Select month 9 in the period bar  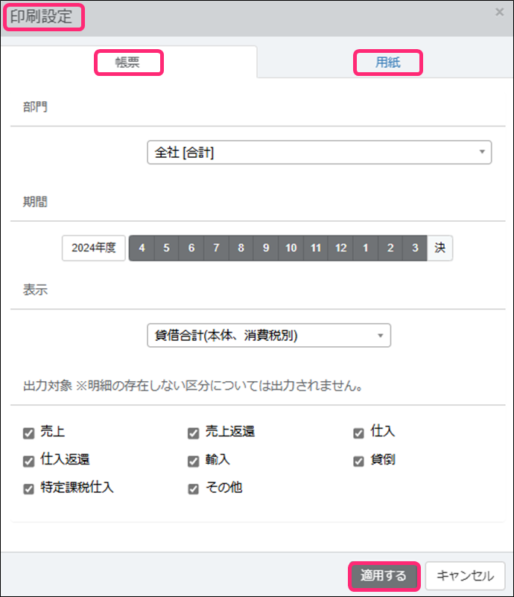(x=266, y=248)
